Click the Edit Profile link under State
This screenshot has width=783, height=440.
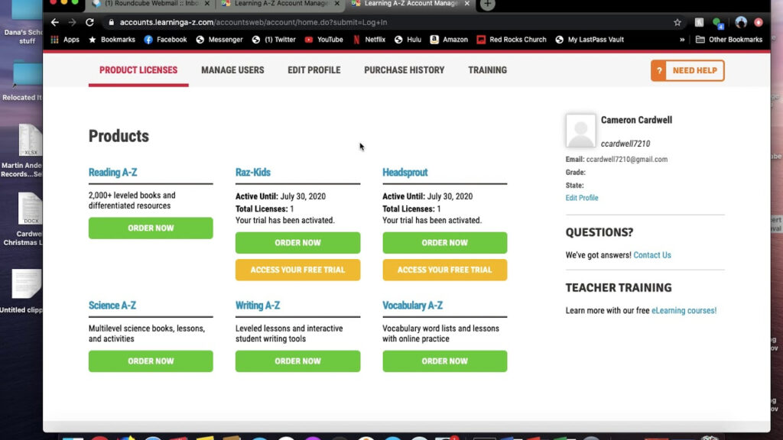[x=582, y=198]
